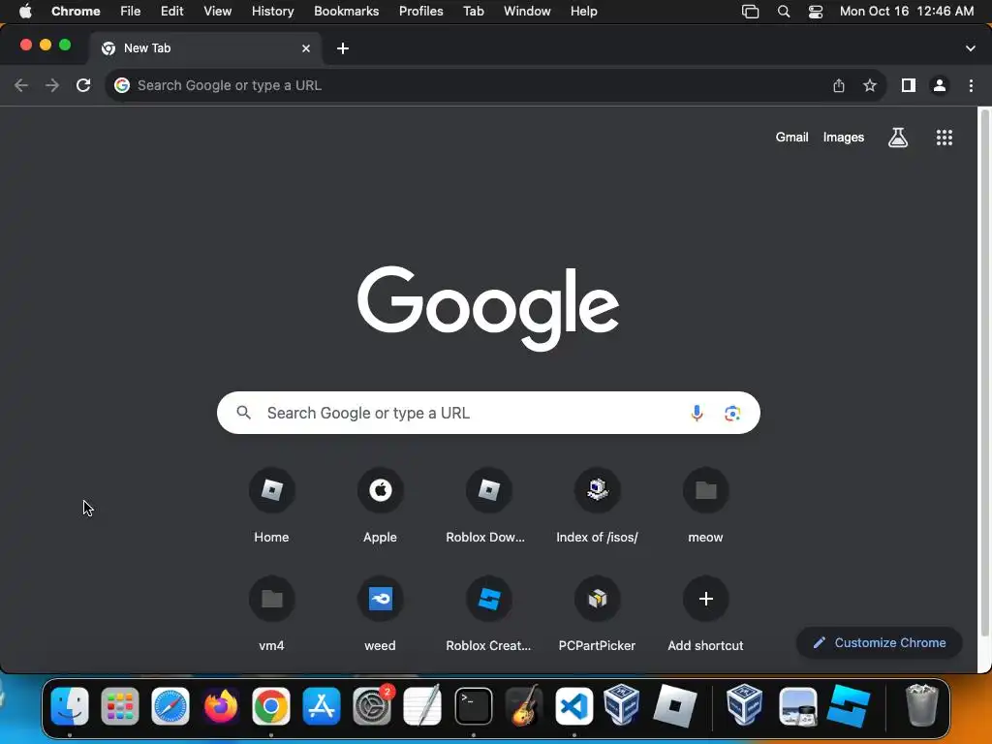This screenshot has width=992, height=744.
Task: Open the File menu
Action: 131,12
